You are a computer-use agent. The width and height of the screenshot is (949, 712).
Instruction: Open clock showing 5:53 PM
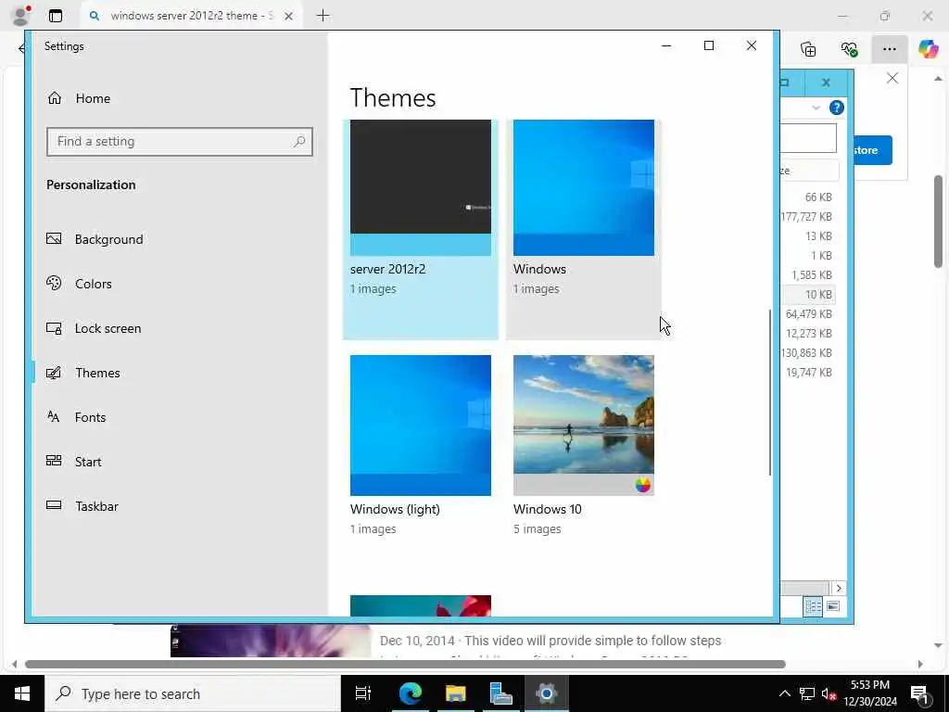coord(870,693)
